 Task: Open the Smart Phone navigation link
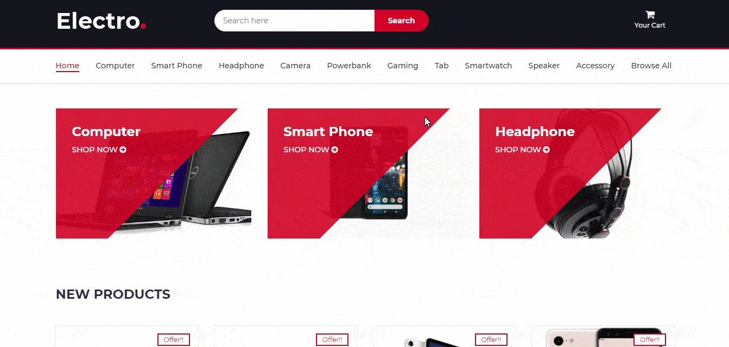176,66
